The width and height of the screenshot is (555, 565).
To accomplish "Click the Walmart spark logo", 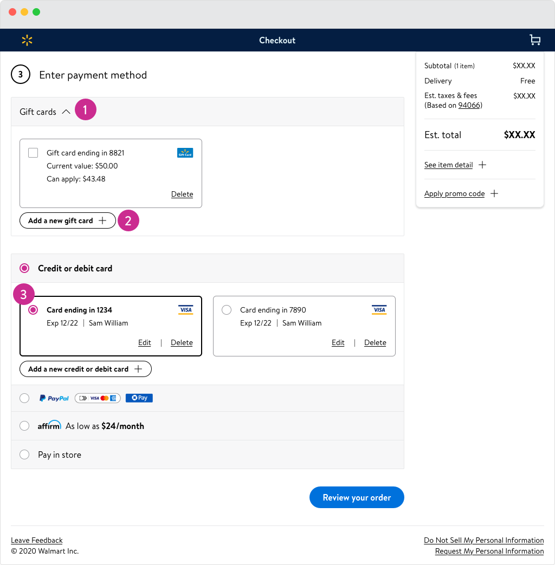I will pos(27,40).
